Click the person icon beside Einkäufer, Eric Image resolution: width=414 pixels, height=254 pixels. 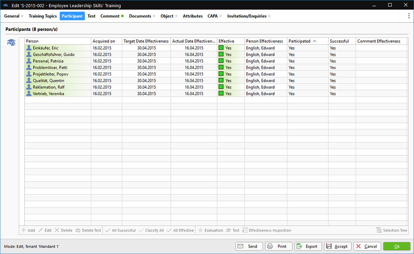[x=29, y=48]
